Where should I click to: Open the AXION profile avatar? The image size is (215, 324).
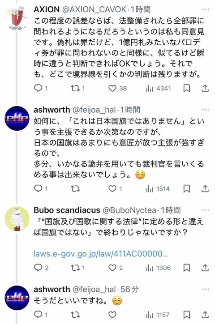pos(17,18)
